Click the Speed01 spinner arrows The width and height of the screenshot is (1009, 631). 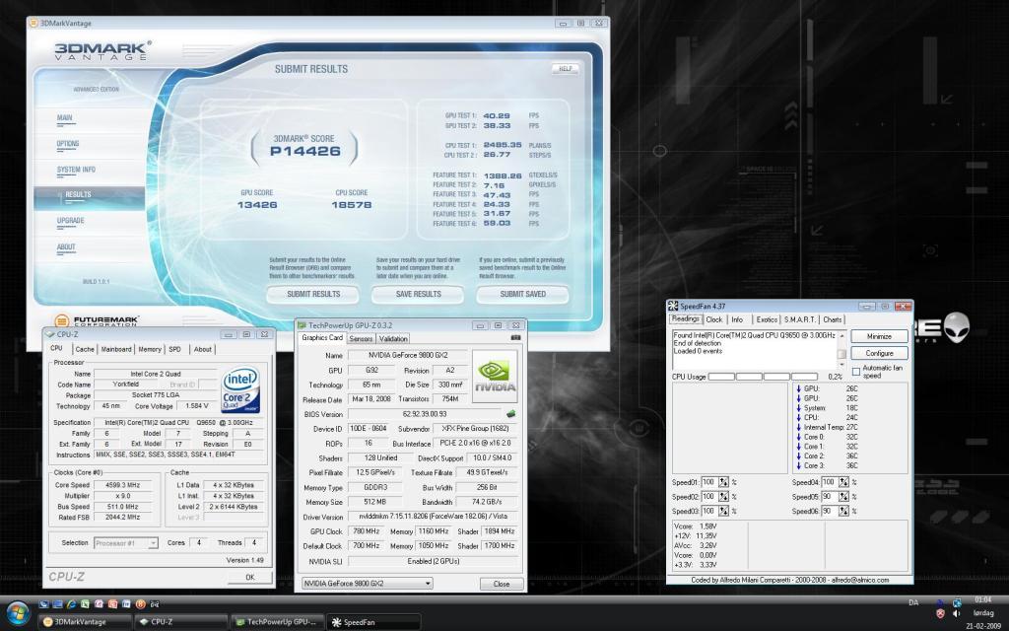click(724, 481)
